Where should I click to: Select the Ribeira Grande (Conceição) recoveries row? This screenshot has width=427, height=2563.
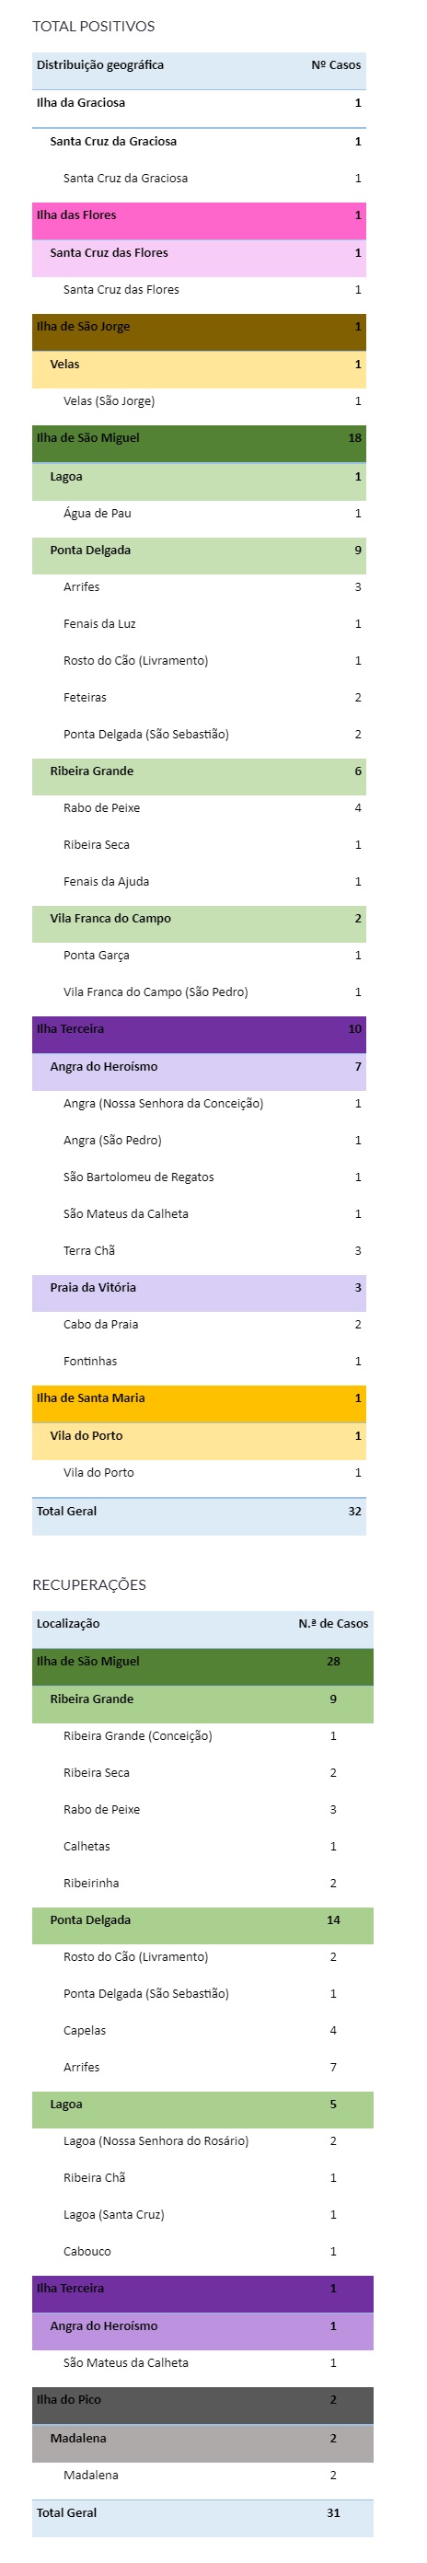click(x=203, y=1735)
